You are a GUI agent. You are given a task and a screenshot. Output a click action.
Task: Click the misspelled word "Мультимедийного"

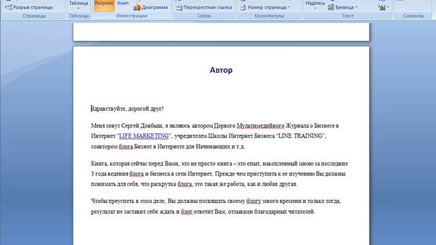260,126
